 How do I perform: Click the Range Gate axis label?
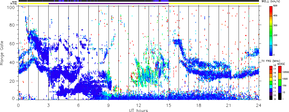point(2,53)
